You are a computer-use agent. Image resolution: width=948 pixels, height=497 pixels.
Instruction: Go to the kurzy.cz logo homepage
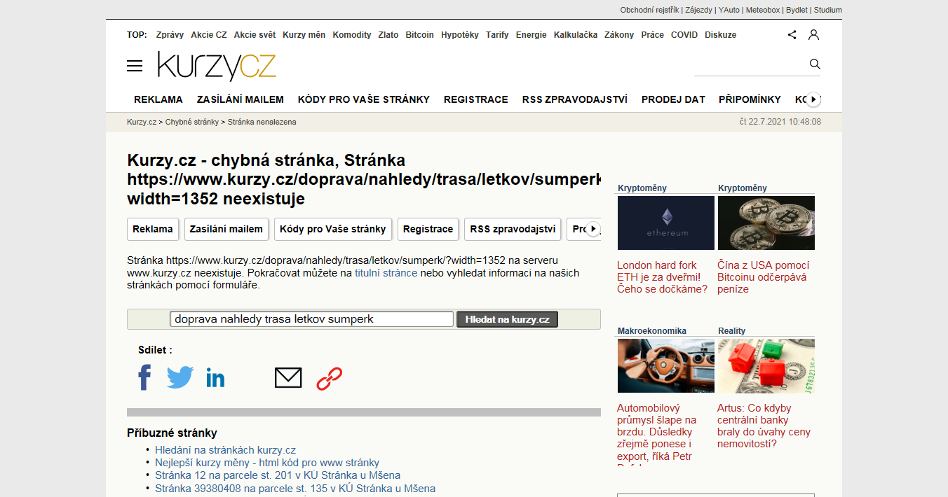[x=217, y=66]
